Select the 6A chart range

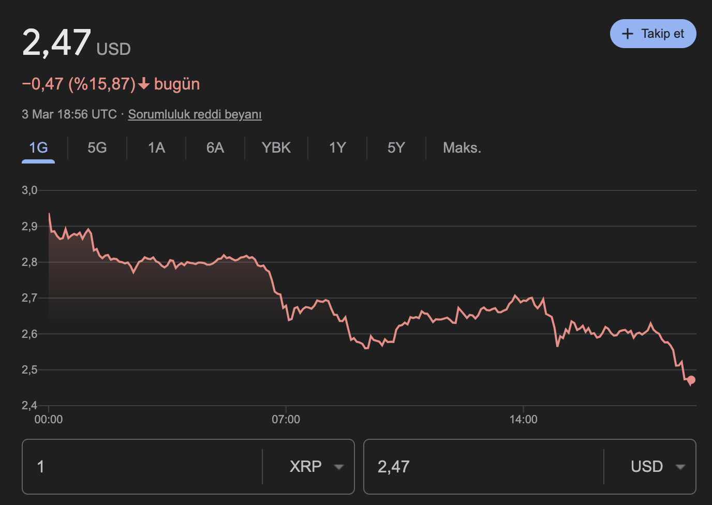(x=215, y=148)
